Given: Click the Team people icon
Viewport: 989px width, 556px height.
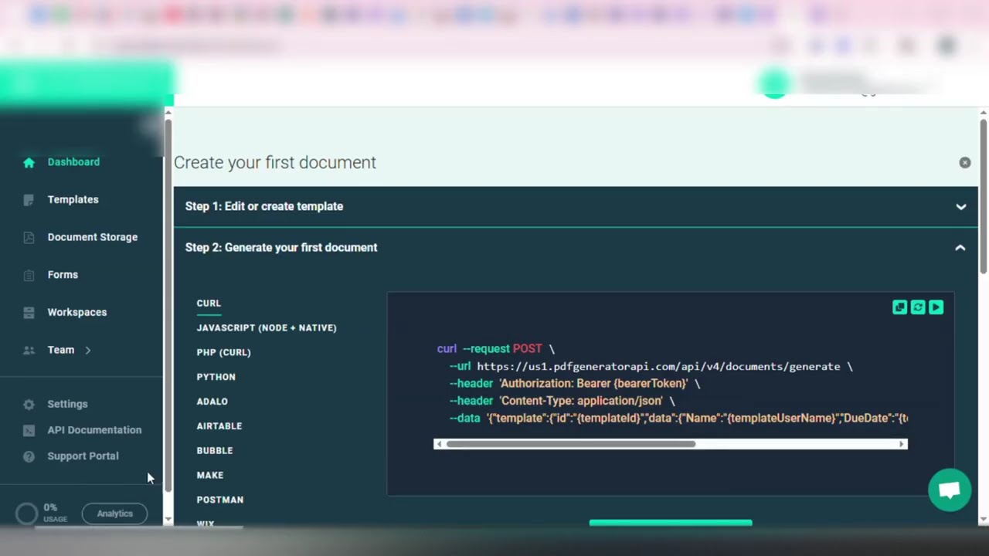Looking at the screenshot, I should pos(29,350).
